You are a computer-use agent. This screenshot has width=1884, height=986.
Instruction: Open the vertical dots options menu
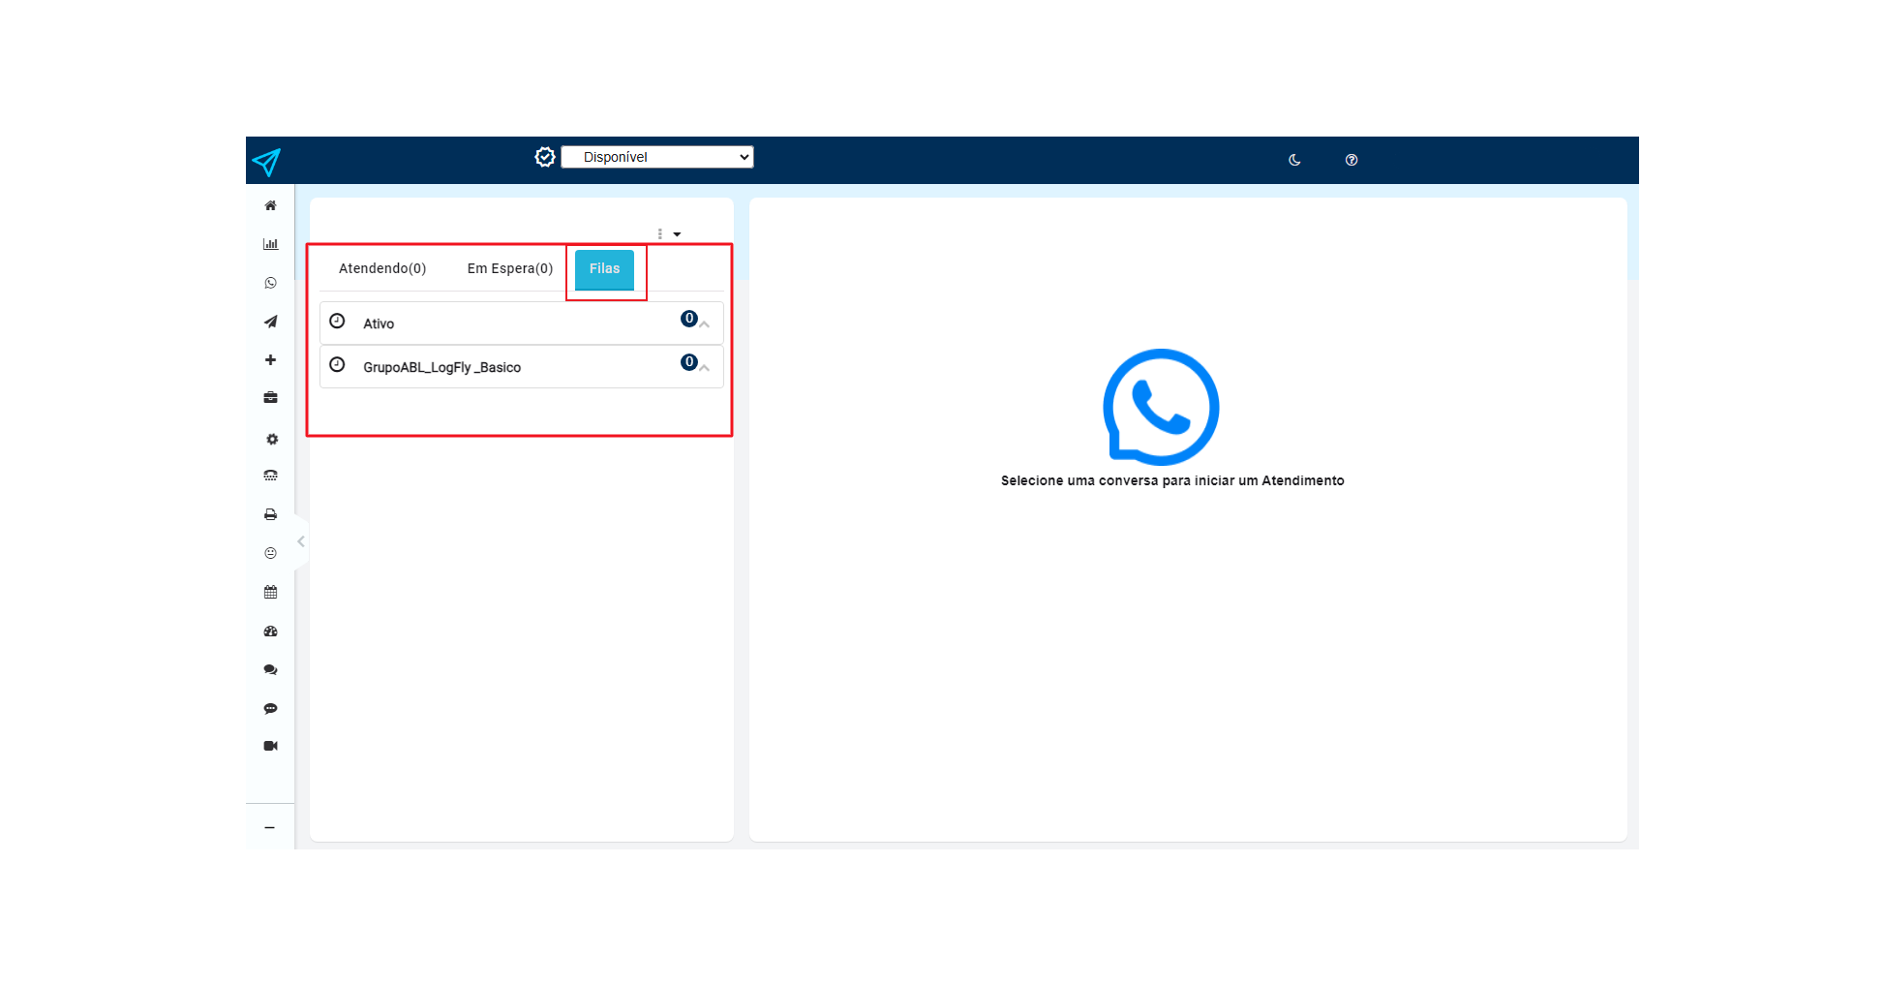click(660, 234)
